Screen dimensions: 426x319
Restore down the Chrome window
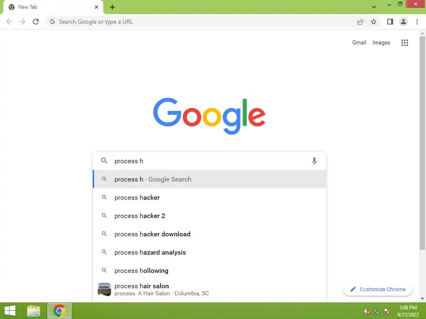pyautogui.click(x=400, y=4)
